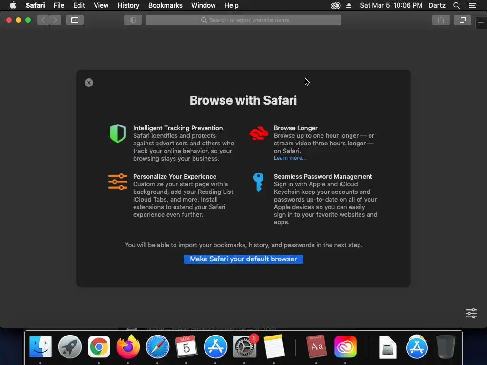Screen dimensions: 487x365
Task: Open the Bookmarks menu
Action: (x=165, y=5)
